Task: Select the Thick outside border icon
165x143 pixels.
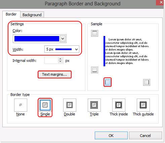Action: [143, 105]
